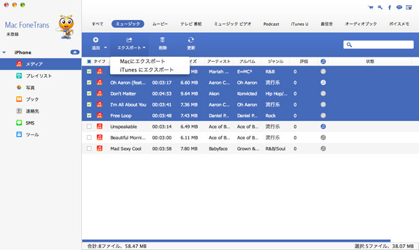The height and width of the screenshot is (250, 419).
Task: Click the Akon artist cell
Action: pyautogui.click(x=214, y=93)
